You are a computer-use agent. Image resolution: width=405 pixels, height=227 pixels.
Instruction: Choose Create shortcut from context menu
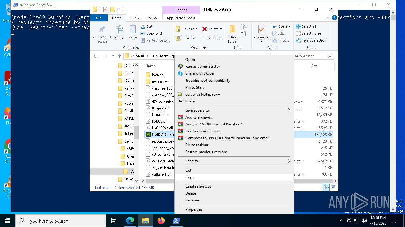pos(234,186)
